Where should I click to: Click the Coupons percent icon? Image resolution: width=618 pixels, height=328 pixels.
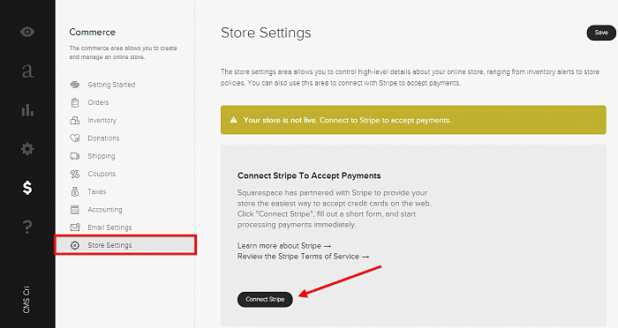pyautogui.click(x=75, y=174)
